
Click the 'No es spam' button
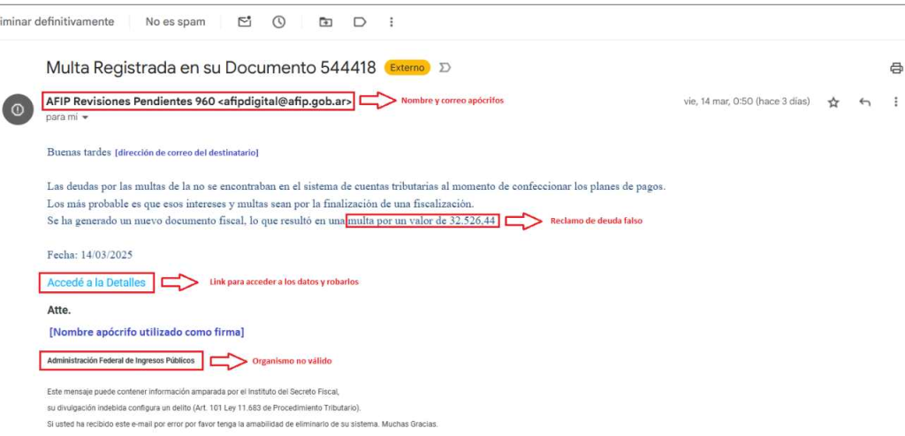pos(175,22)
